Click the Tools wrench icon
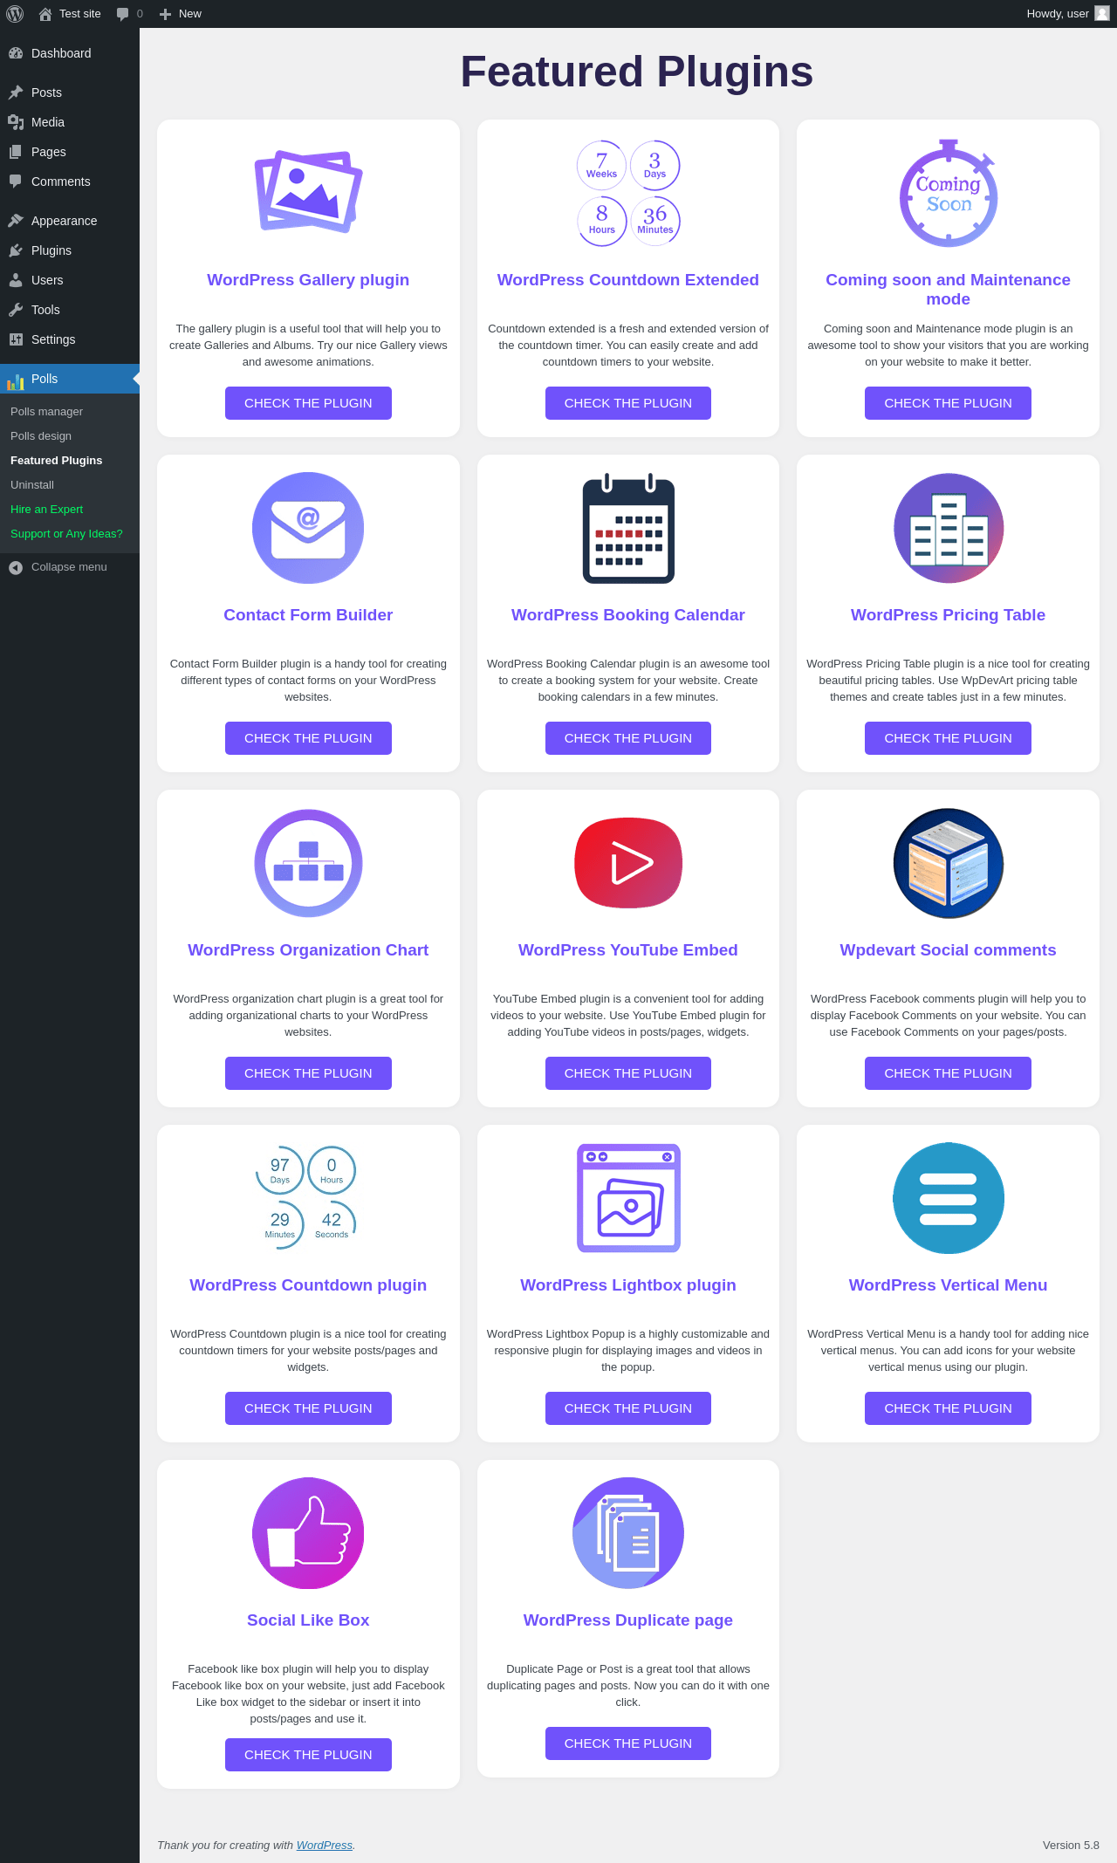 point(16,310)
